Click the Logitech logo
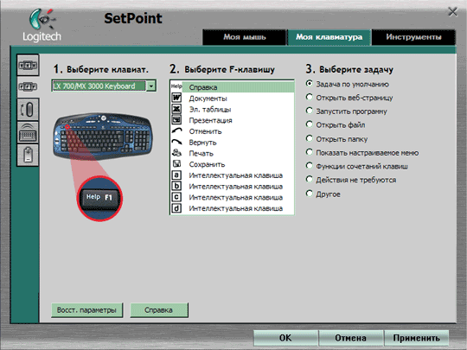The height and width of the screenshot is (350, 467). pyautogui.click(x=42, y=25)
